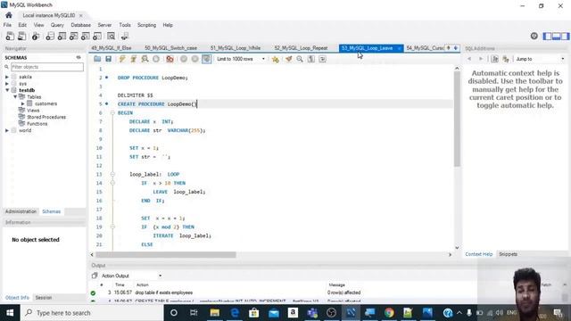Expand the sys schema
Screen dimensions: 571x321
[7, 84]
